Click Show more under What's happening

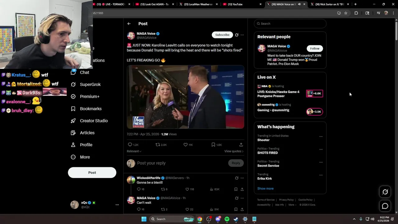point(265,189)
